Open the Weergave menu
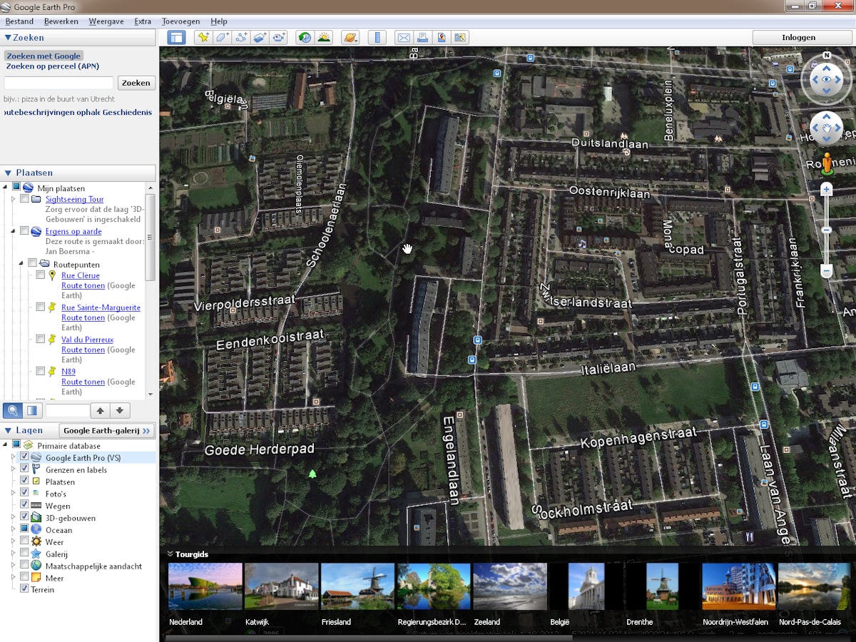 [106, 21]
